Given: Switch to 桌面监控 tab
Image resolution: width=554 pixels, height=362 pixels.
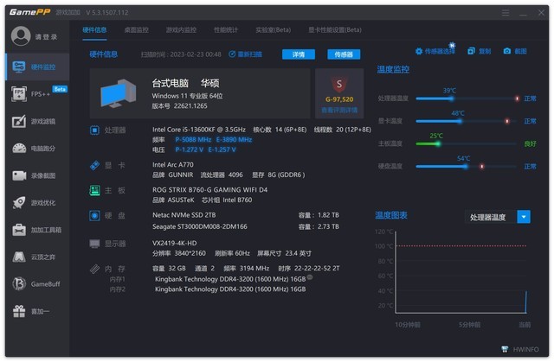Looking at the screenshot, I should pos(137,30).
